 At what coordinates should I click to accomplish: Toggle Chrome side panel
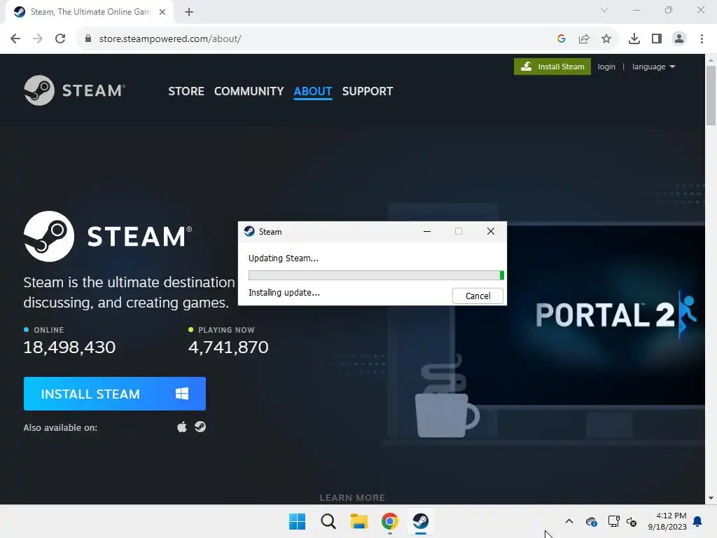point(657,39)
